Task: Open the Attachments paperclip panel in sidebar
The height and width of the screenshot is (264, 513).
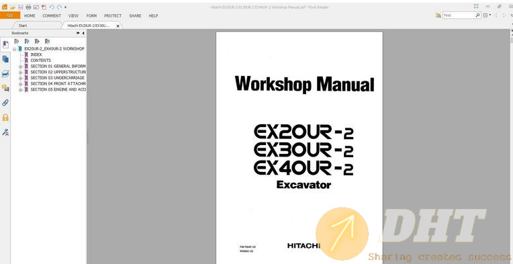Action: [x=5, y=103]
